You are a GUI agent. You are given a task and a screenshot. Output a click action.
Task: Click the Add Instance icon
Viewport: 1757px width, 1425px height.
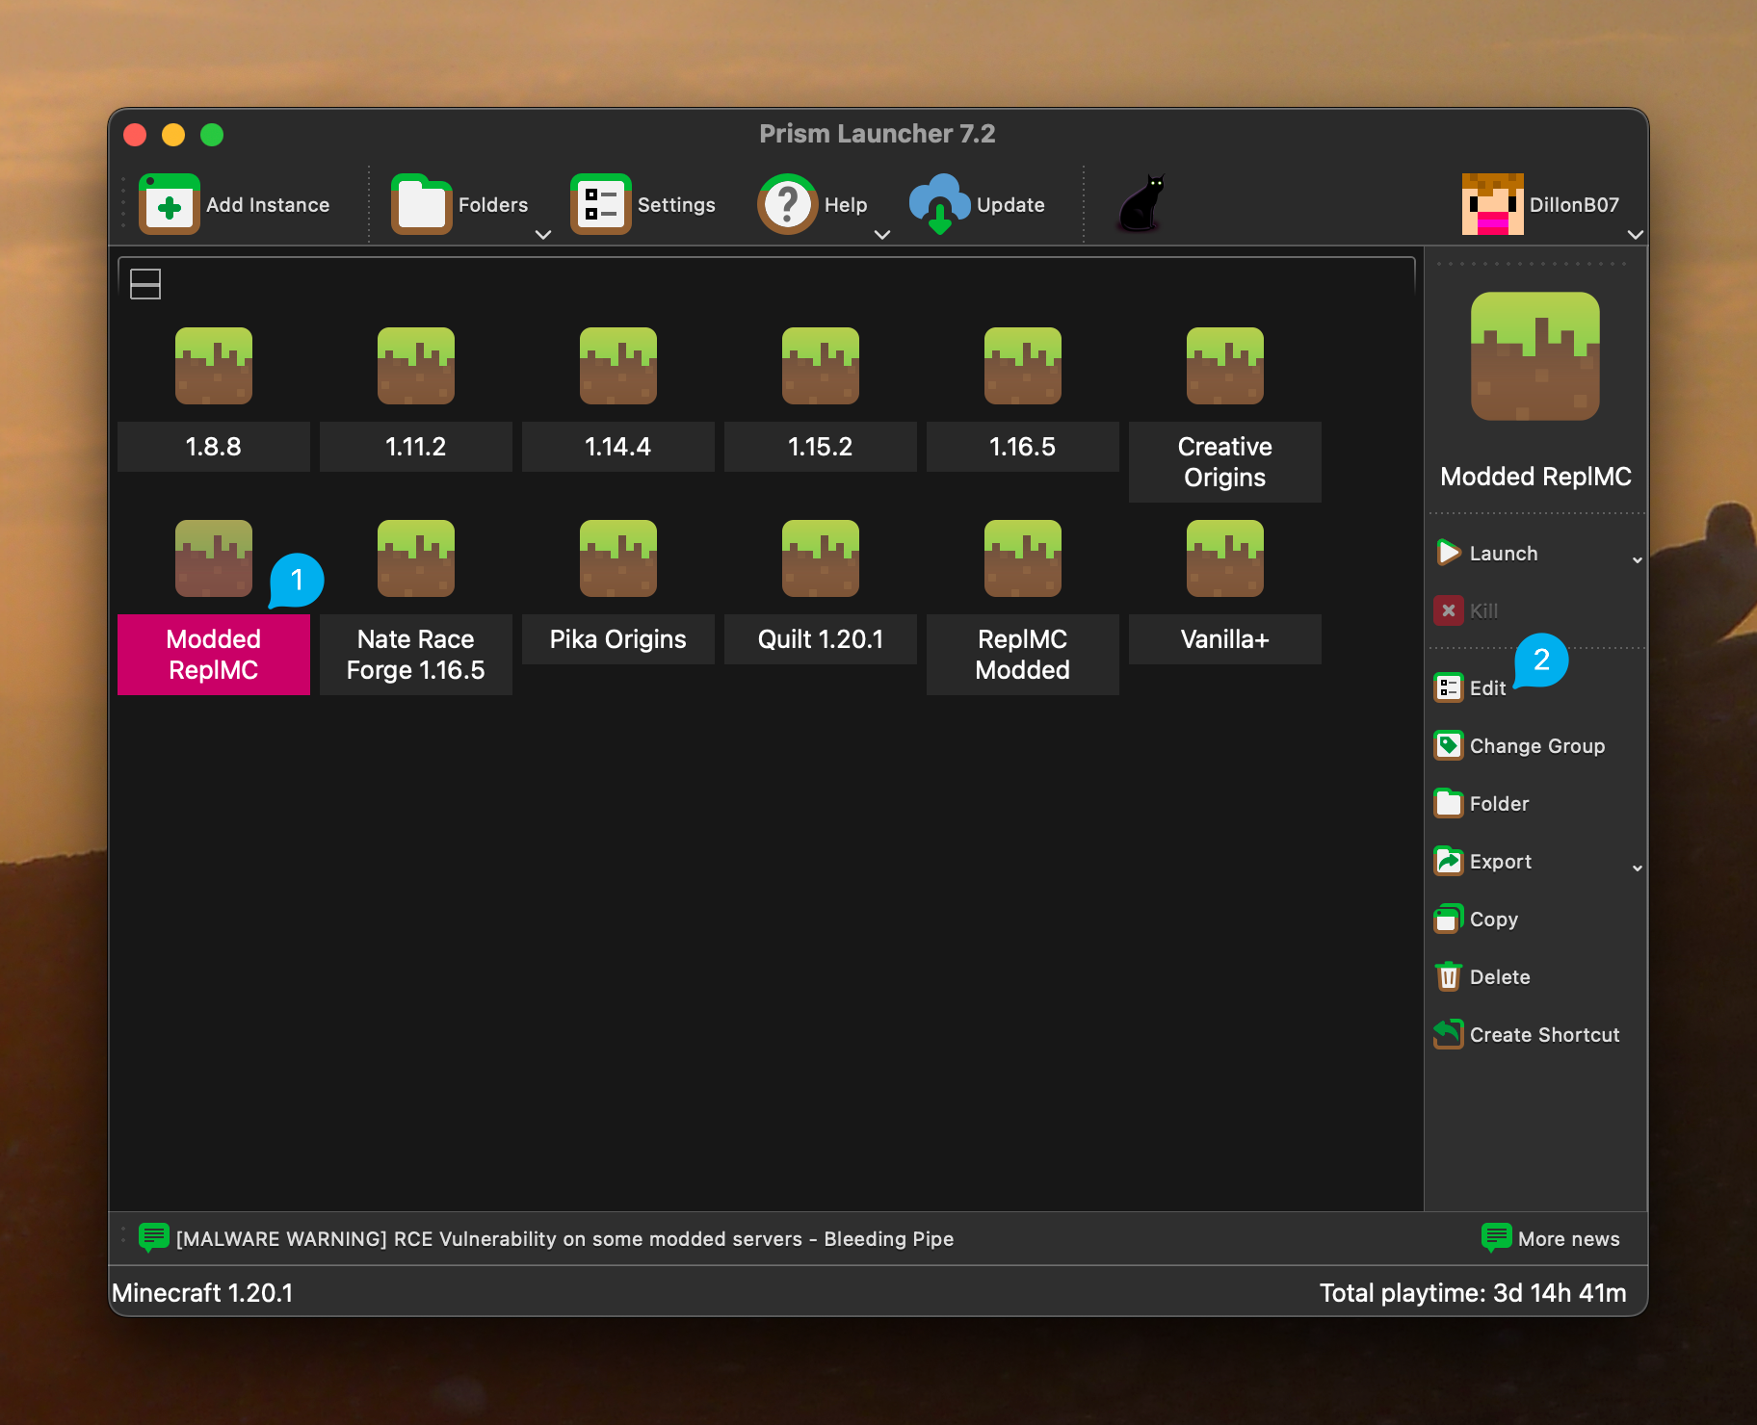point(170,204)
